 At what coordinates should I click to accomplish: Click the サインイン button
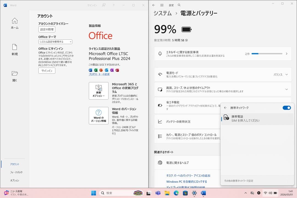point(47,70)
